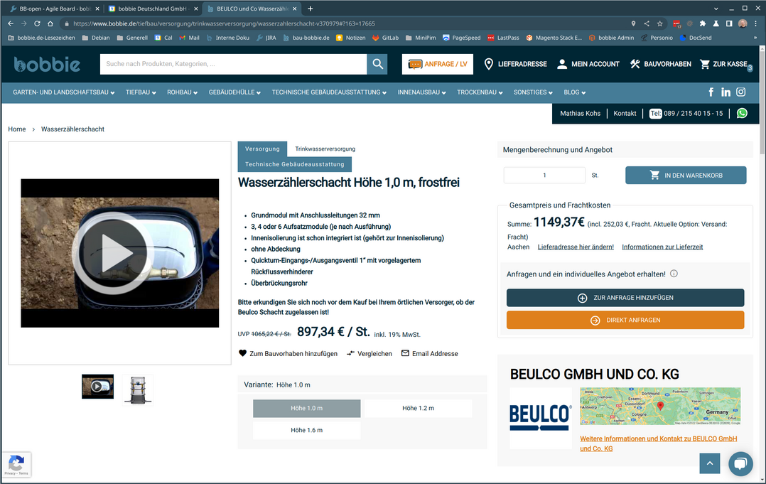Click the WhatsApp icon in contact bar
The height and width of the screenshot is (484, 766).
pyautogui.click(x=742, y=113)
